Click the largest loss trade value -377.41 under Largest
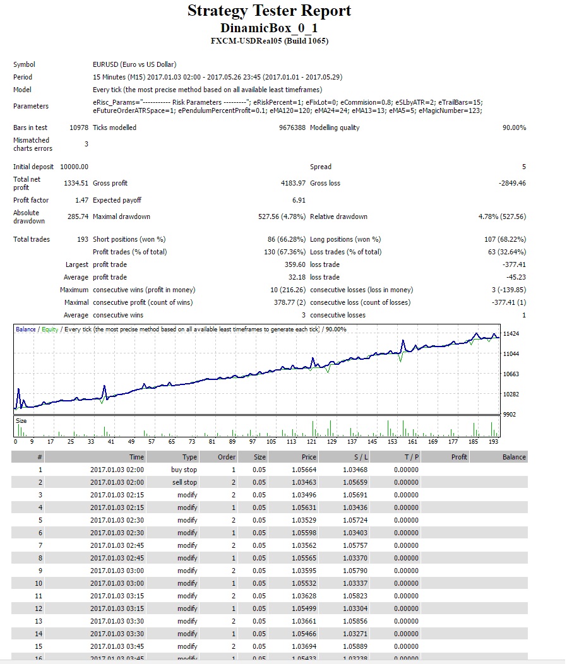567x664 pixels. pos(514,264)
